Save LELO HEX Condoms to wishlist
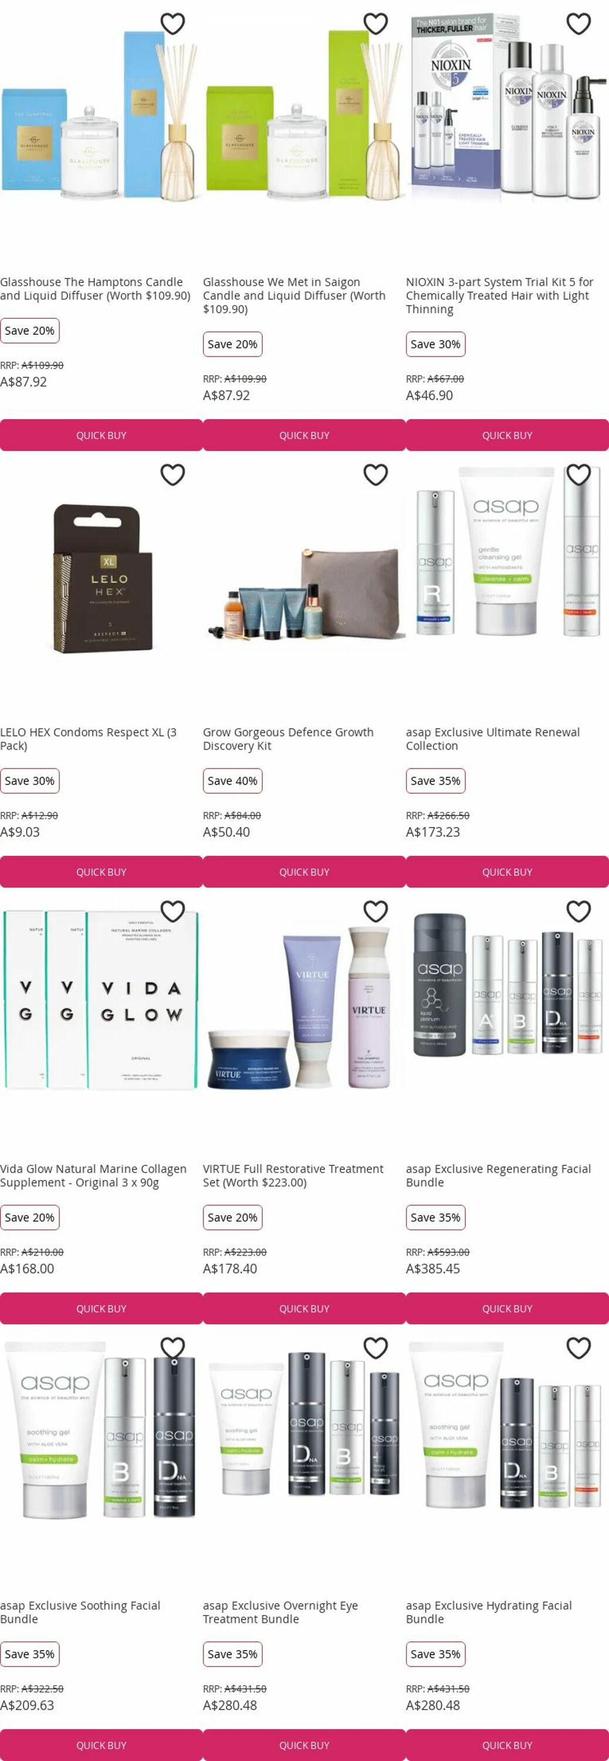The height and width of the screenshot is (1761, 609). (172, 474)
